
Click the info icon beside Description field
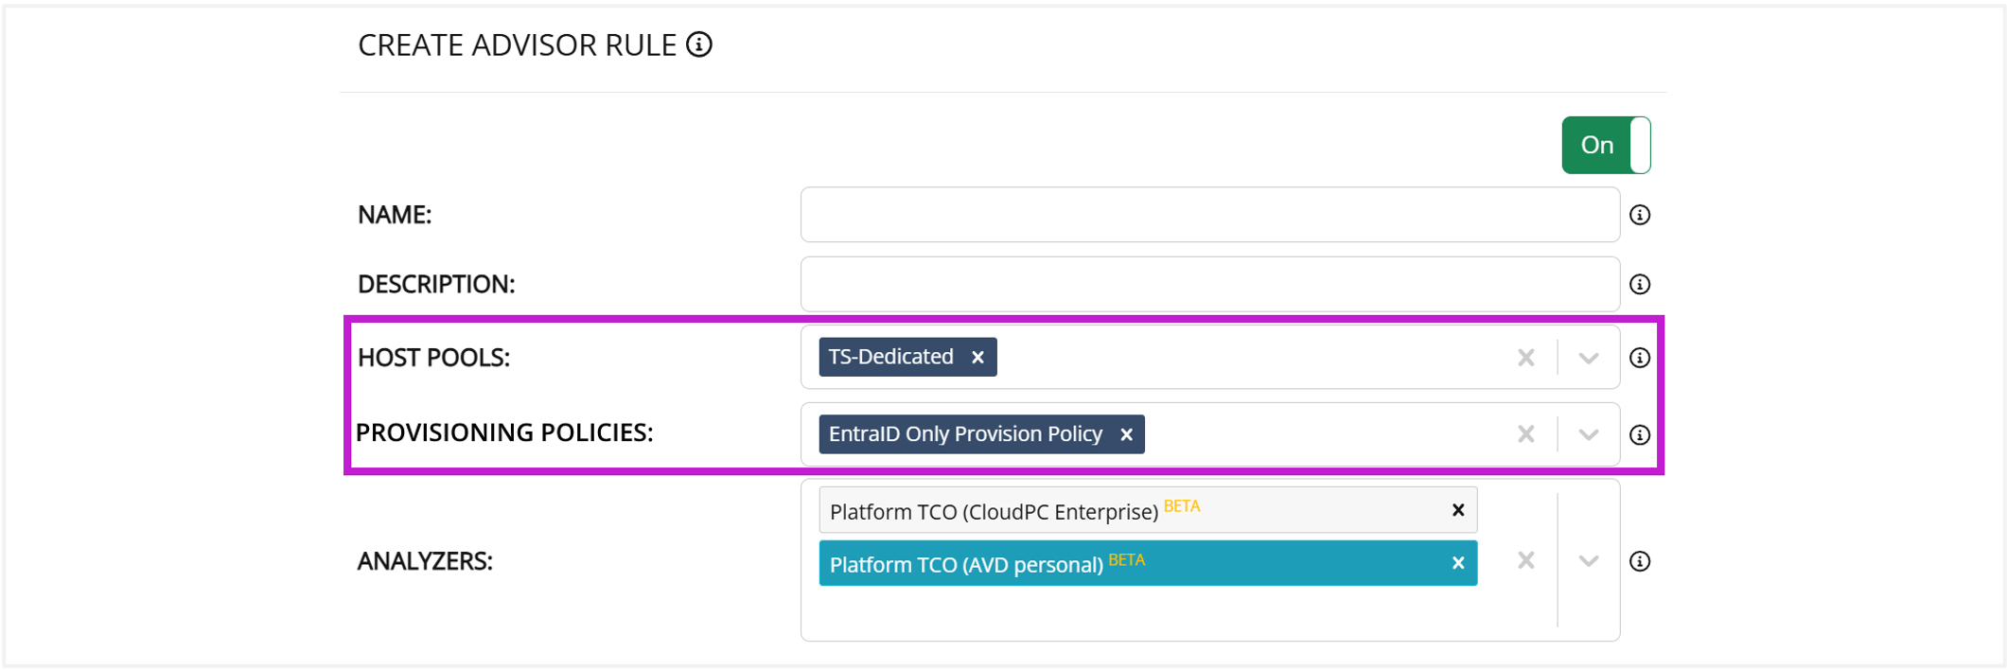click(x=1640, y=284)
